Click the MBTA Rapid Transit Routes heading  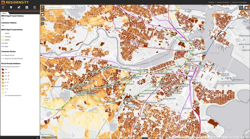pyautogui.click(x=12, y=30)
